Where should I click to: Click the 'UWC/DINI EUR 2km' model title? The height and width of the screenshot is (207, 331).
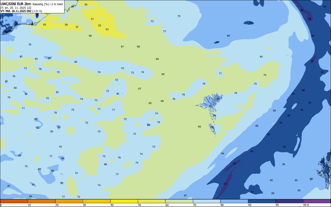16,4
